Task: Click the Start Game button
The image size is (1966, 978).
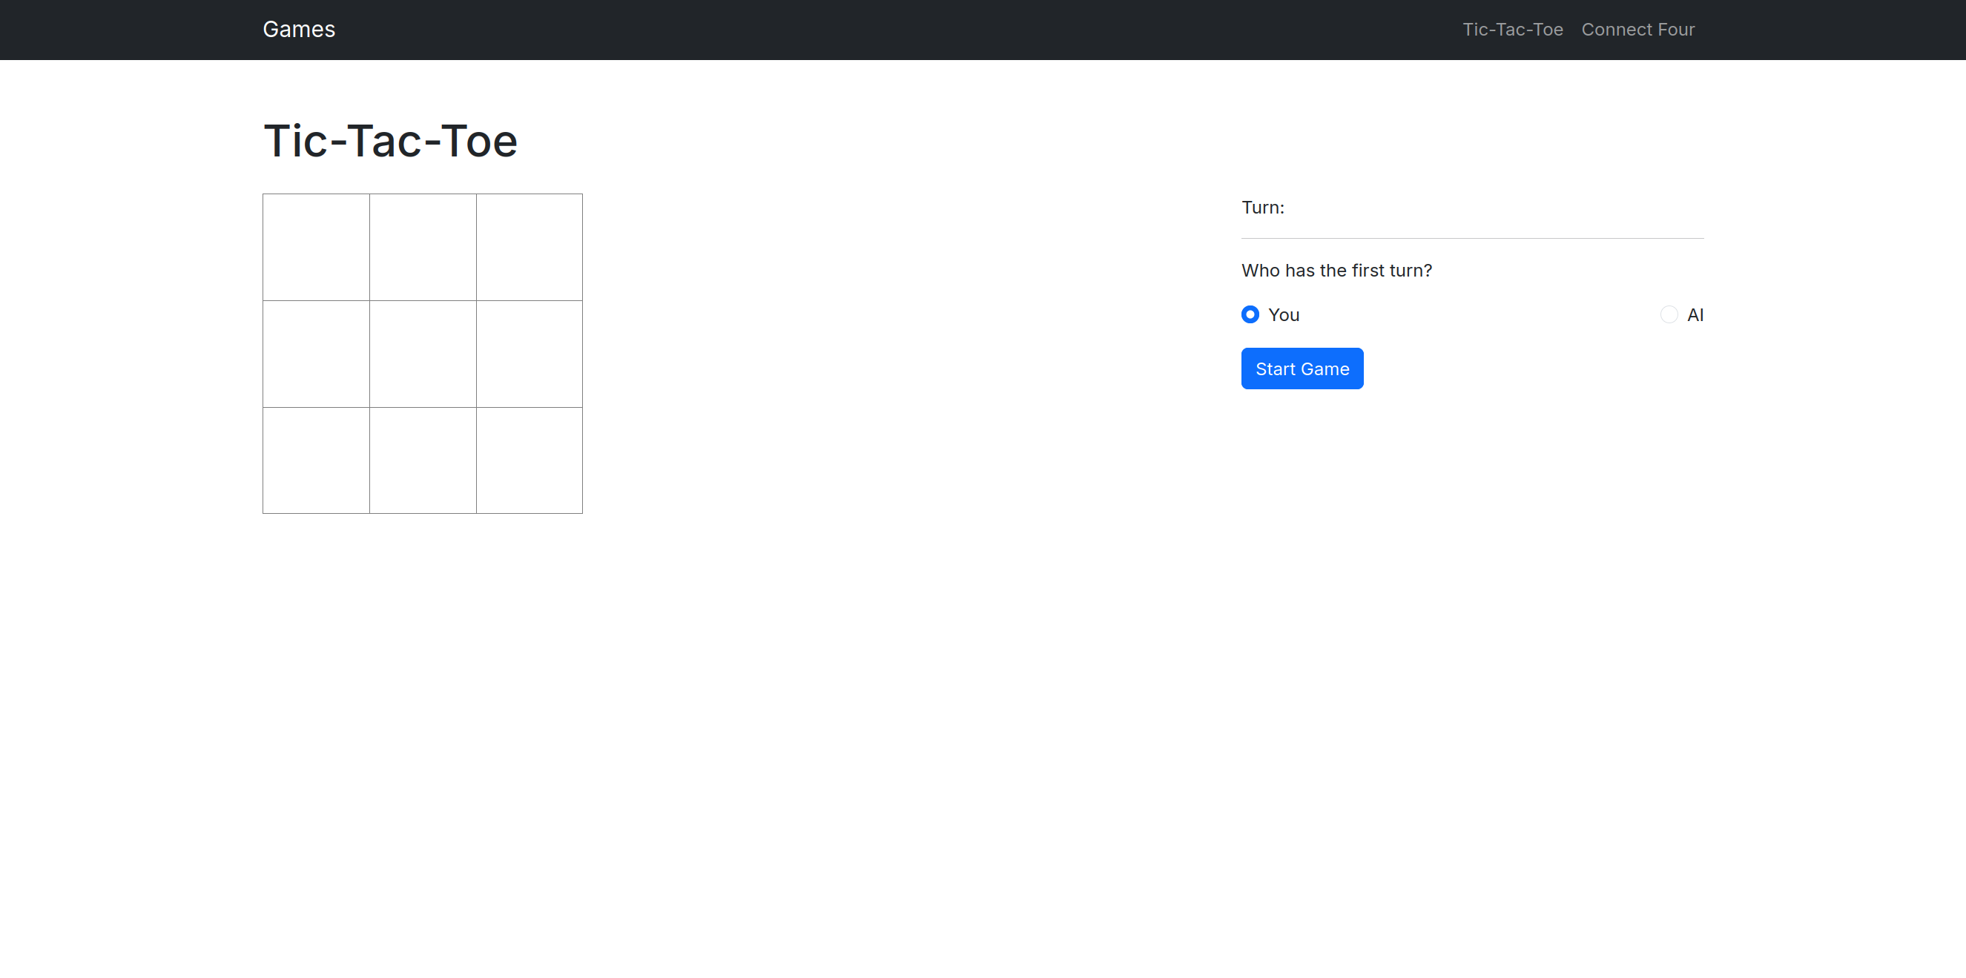Action: [1302, 369]
